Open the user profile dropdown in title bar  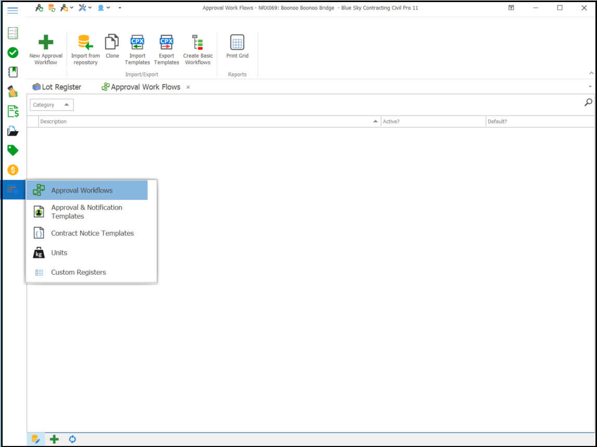click(x=104, y=8)
